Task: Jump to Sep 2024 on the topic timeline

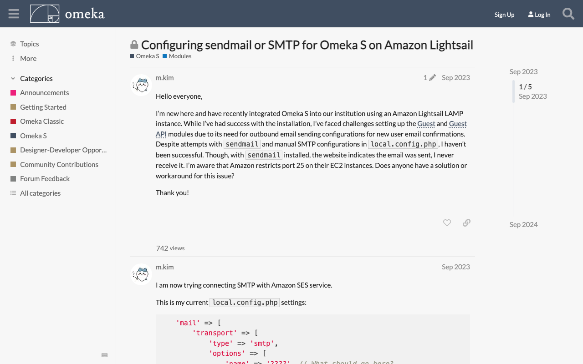Action: (523, 224)
